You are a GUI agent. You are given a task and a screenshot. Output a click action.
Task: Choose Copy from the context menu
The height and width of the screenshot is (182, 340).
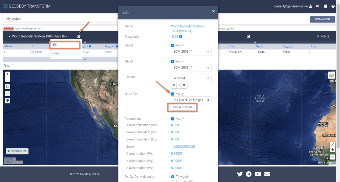[56, 53]
